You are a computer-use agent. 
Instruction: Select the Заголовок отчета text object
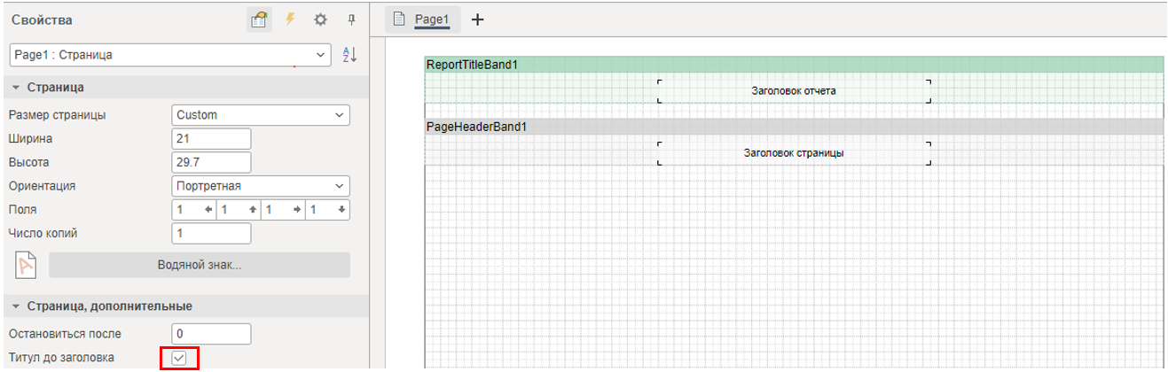tap(794, 90)
